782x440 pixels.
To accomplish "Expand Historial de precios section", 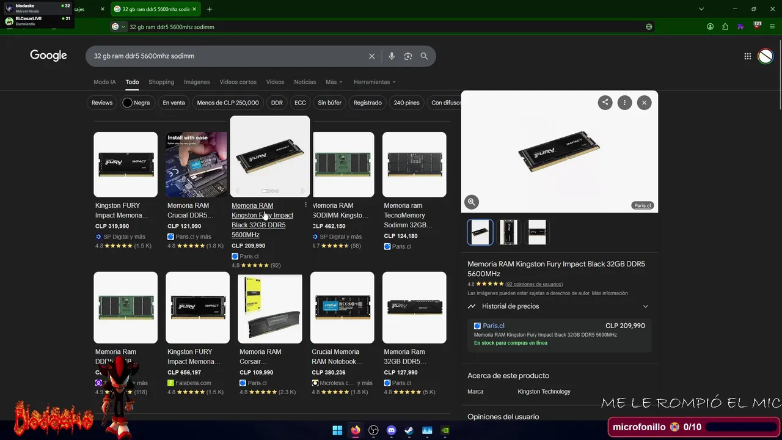I will click(559, 306).
